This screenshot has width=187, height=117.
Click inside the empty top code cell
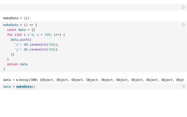91,7
